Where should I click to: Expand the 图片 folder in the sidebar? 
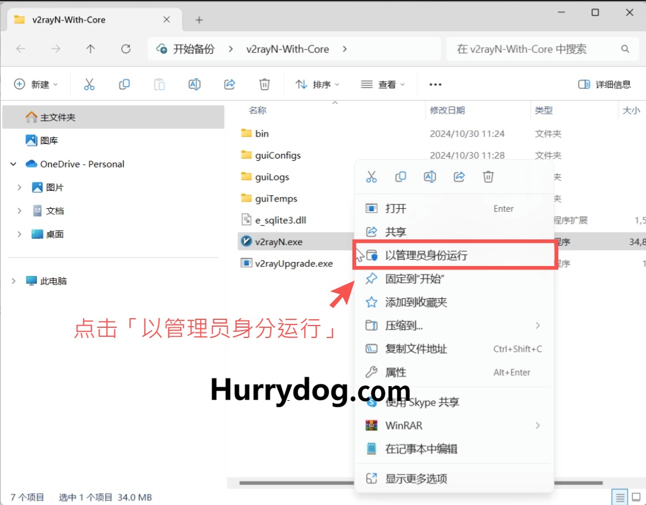click(19, 187)
